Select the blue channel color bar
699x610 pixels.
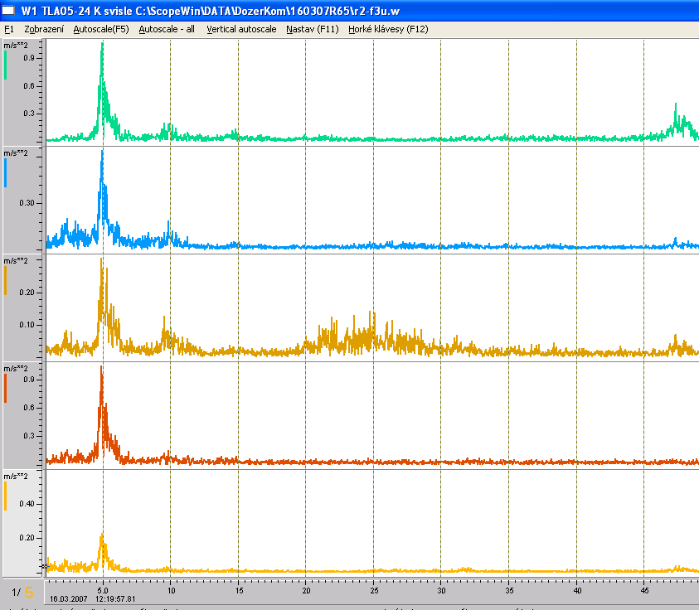[x=5, y=173]
